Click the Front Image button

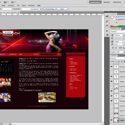point(50,9)
